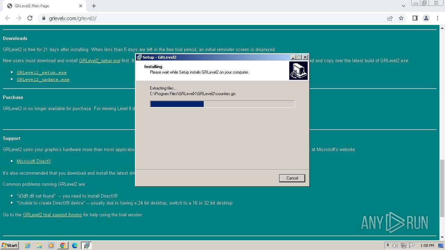Close the GRLevel2 Main Page tab

(81, 6)
